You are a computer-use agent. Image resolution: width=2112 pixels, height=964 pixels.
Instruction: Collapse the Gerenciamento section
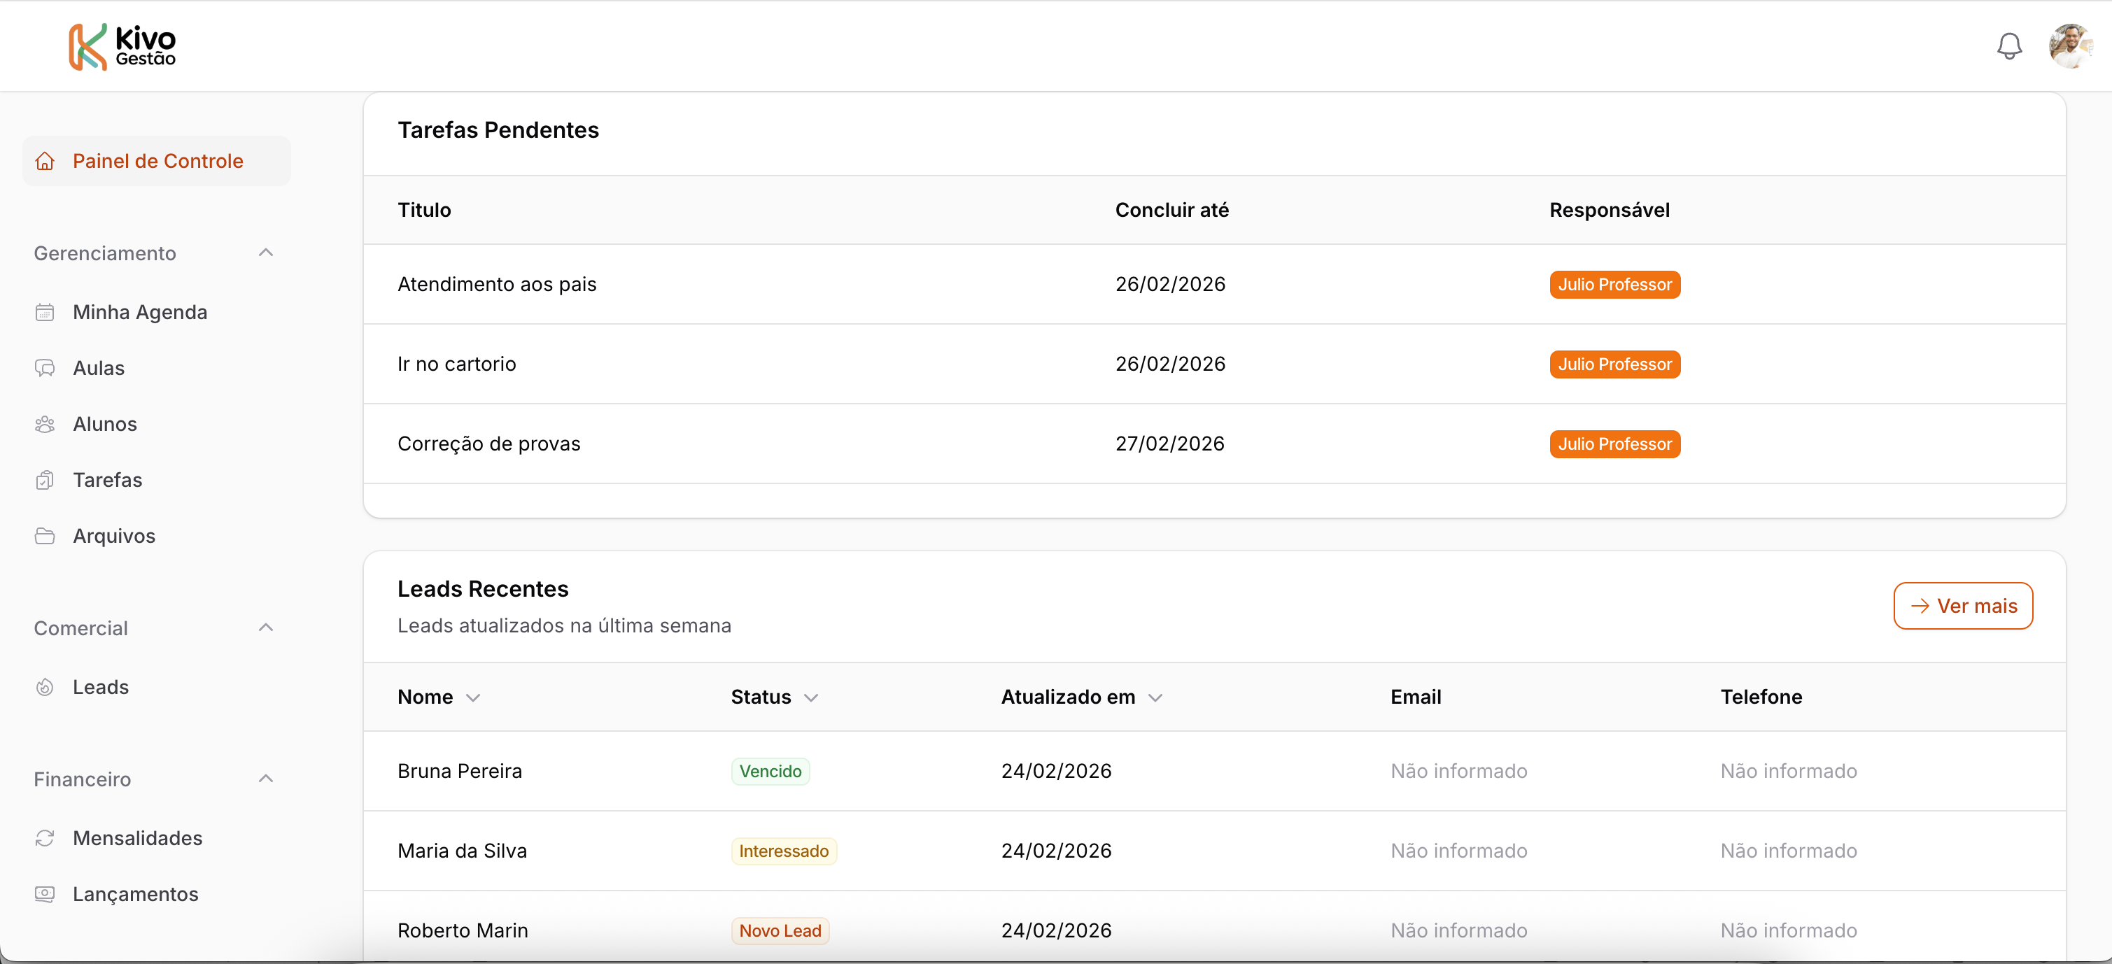coord(266,253)
